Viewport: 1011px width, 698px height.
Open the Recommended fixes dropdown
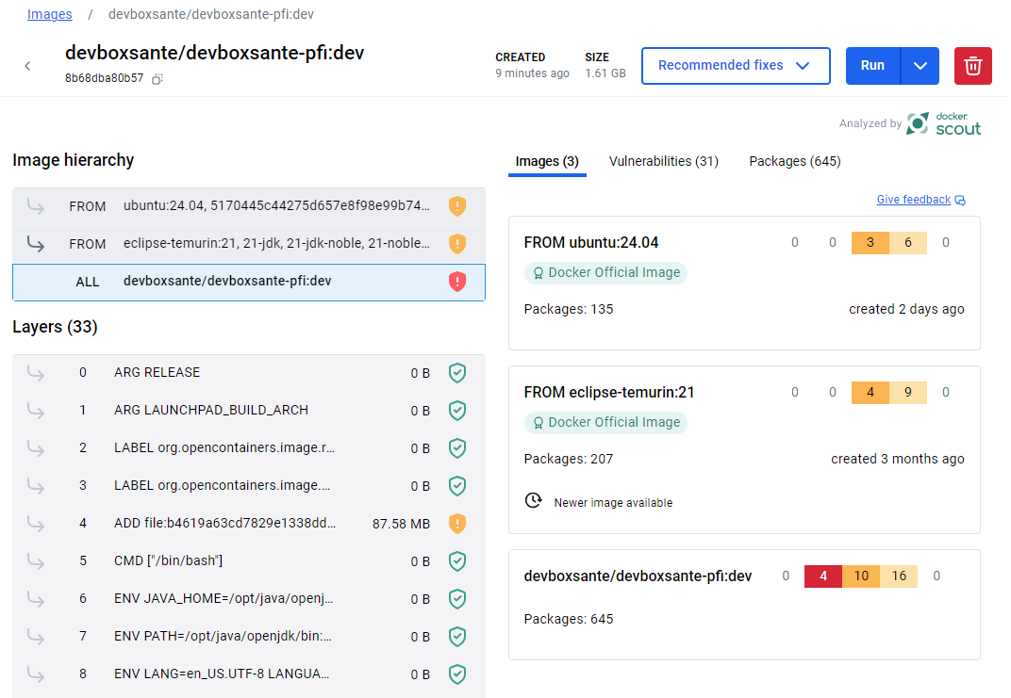736,66
